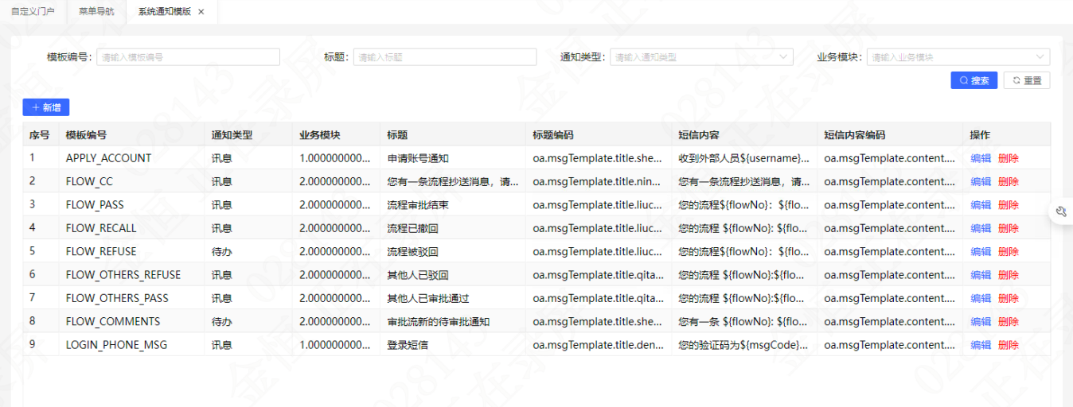Edit the LOGIN_PHONE_MSG row
This screenshot has height=407, width=1073.
coord(981,345)
